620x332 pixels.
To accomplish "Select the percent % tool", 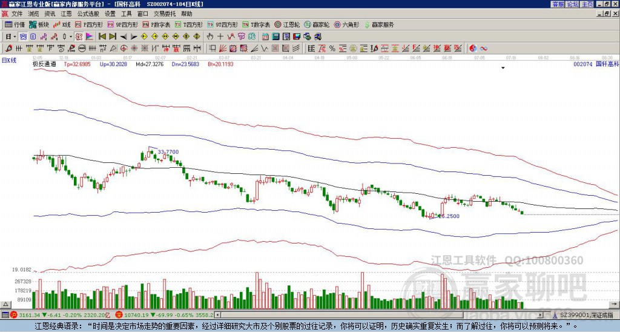I will (x=332, y=48).
